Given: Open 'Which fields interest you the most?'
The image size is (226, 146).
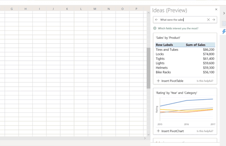Looking at the screenshot, I should coord(178,28).
